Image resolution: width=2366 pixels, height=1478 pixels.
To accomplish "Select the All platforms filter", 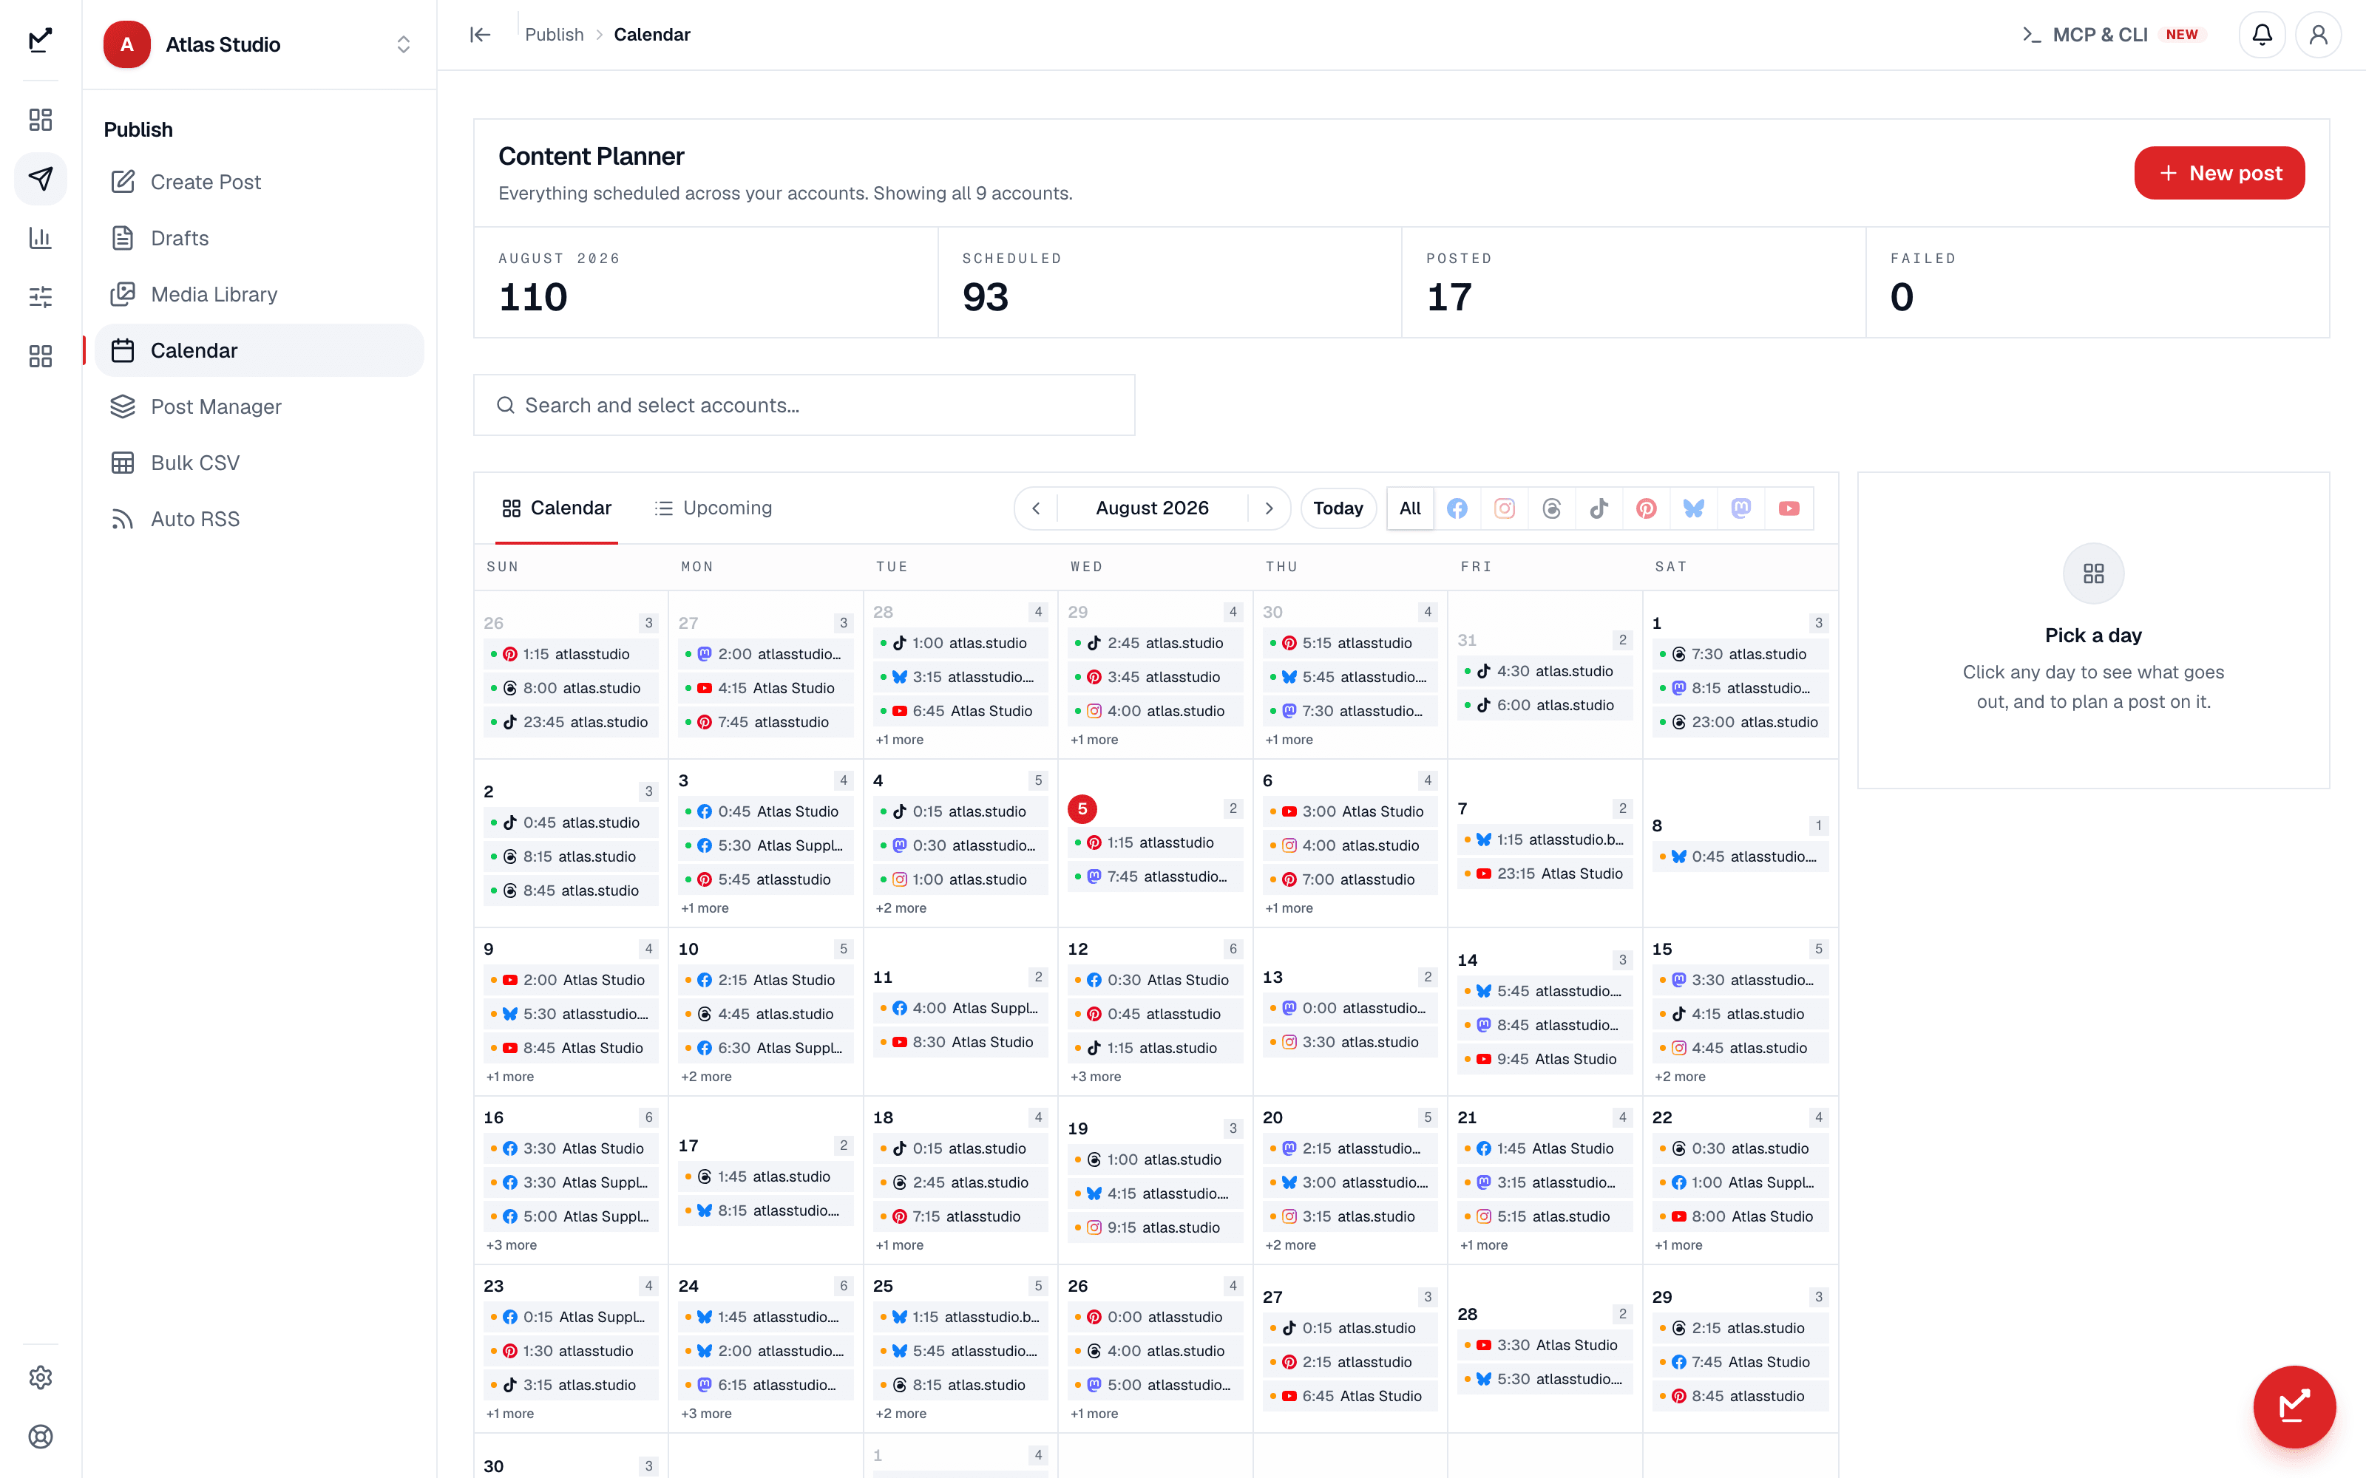I will 1410,508.
